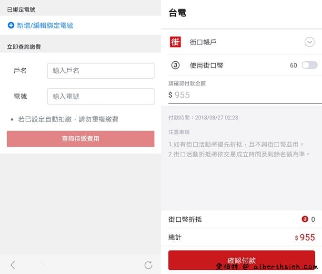This screenshot has height=274, width=322.
Task: Click the greyed forward chevron icon
Action: coord(42,265)
